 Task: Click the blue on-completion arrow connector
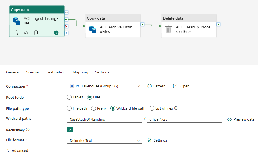[66, 33]
